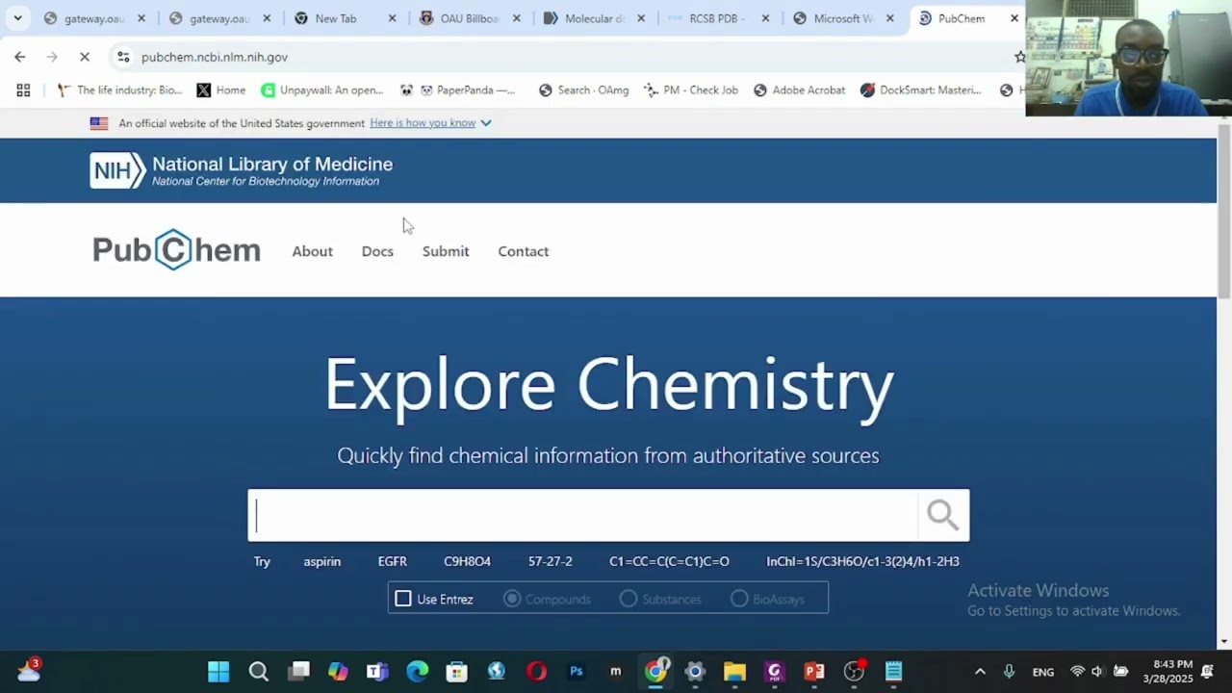Click the magnifying glass search button
The height and width of the screenshot is (693, 1232).
pos(942,515)
